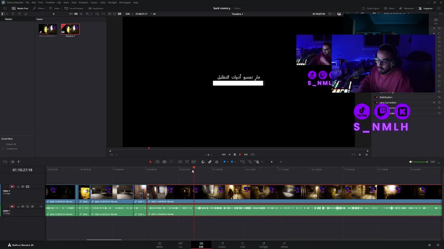This screenshot has width=444, height=249.
Task: Open the Workspace menu
Action: click(125, 2)
